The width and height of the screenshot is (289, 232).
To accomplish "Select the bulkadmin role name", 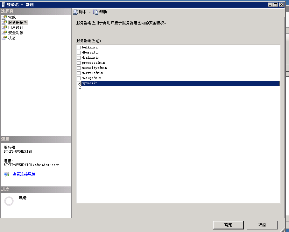I will coord(91,47).
